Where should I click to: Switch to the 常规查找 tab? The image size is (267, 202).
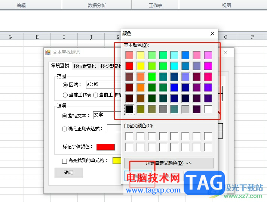(60, 65)
